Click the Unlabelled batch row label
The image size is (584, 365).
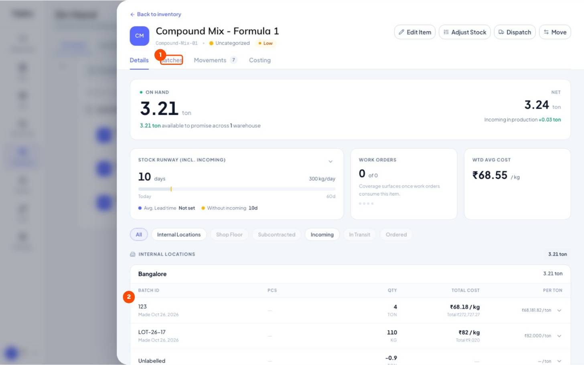click(152, 361)
